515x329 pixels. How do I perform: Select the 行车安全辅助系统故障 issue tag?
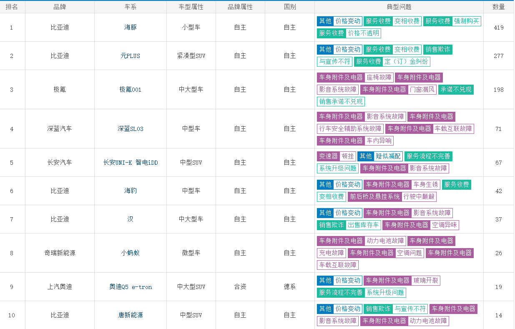coord(350,129)
